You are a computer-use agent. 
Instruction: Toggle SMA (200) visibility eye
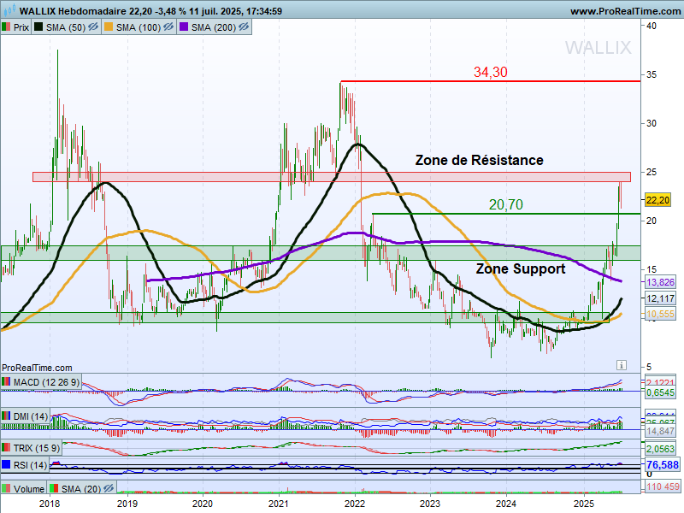pos(244,27)
